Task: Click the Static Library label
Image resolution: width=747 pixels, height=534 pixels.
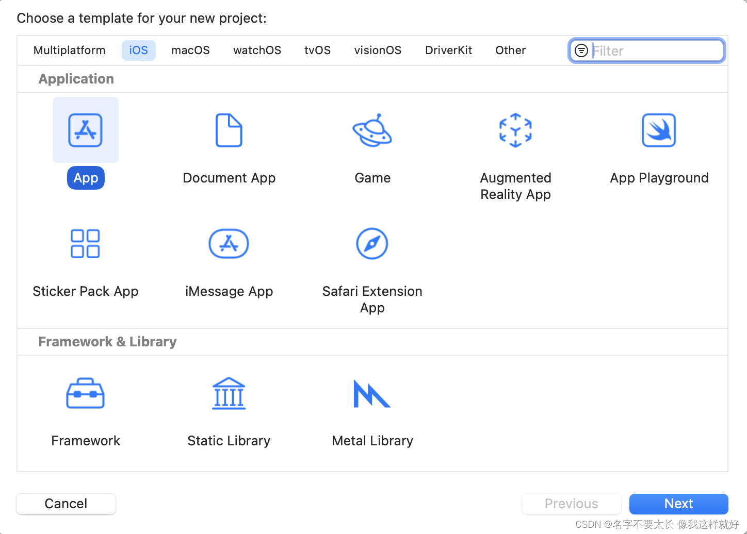Action: pos(229,441)
